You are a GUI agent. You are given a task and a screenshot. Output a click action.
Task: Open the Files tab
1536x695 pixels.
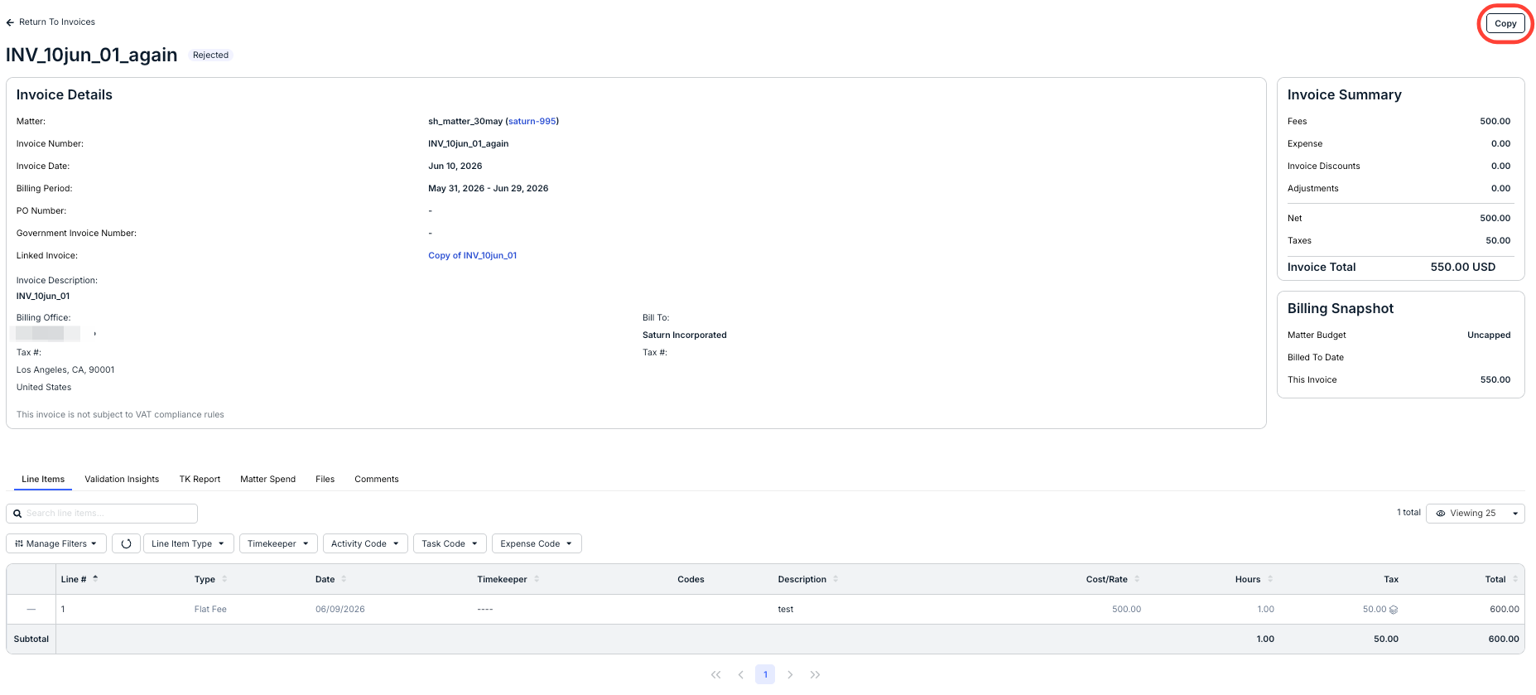pyautogui.click(x=325, y=479)
